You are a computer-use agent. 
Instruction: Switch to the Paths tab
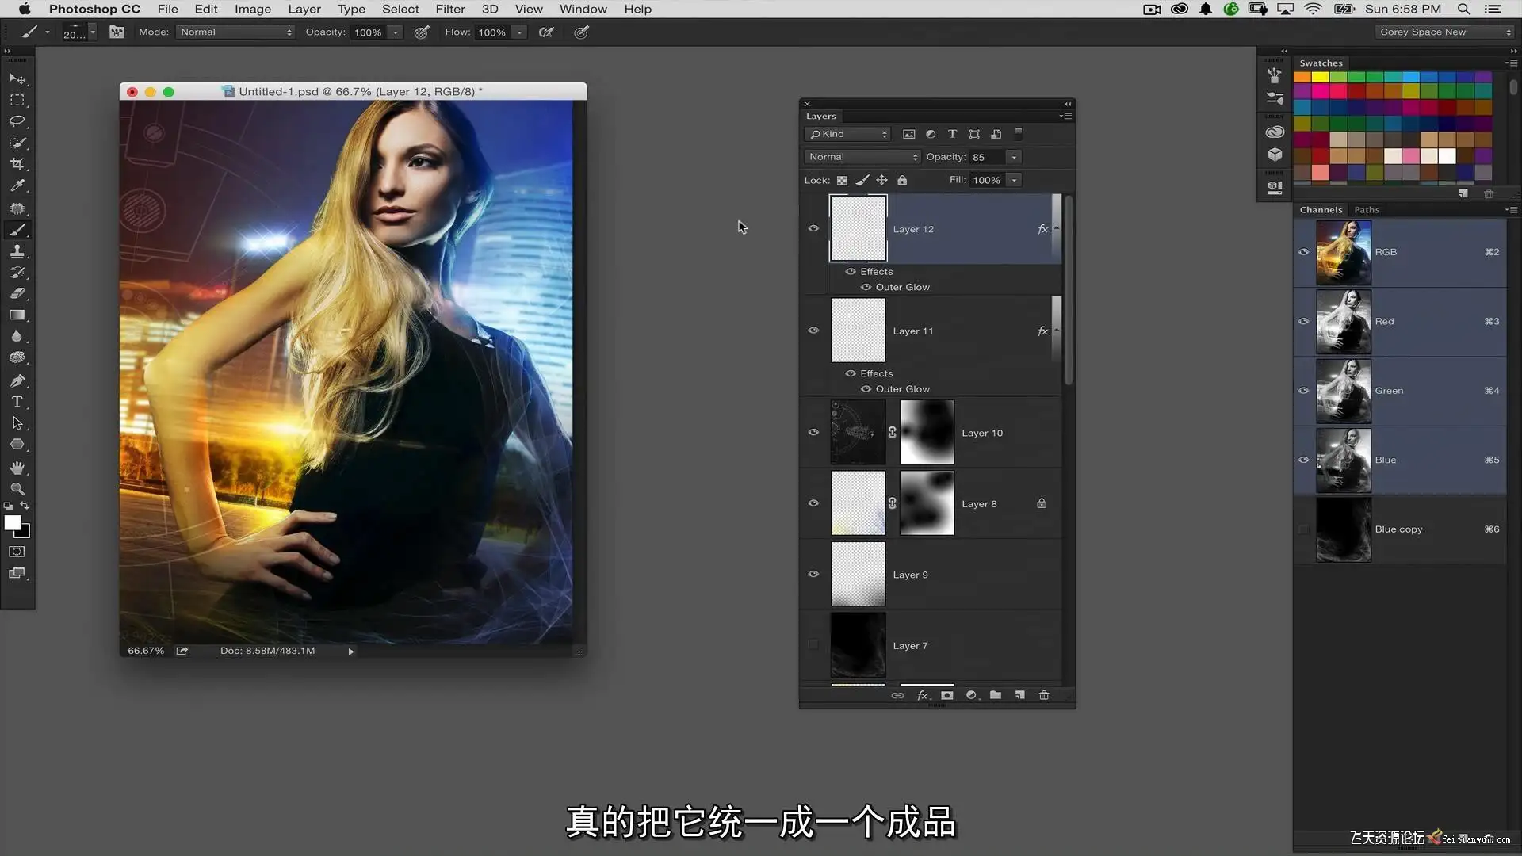point(1367,210)
